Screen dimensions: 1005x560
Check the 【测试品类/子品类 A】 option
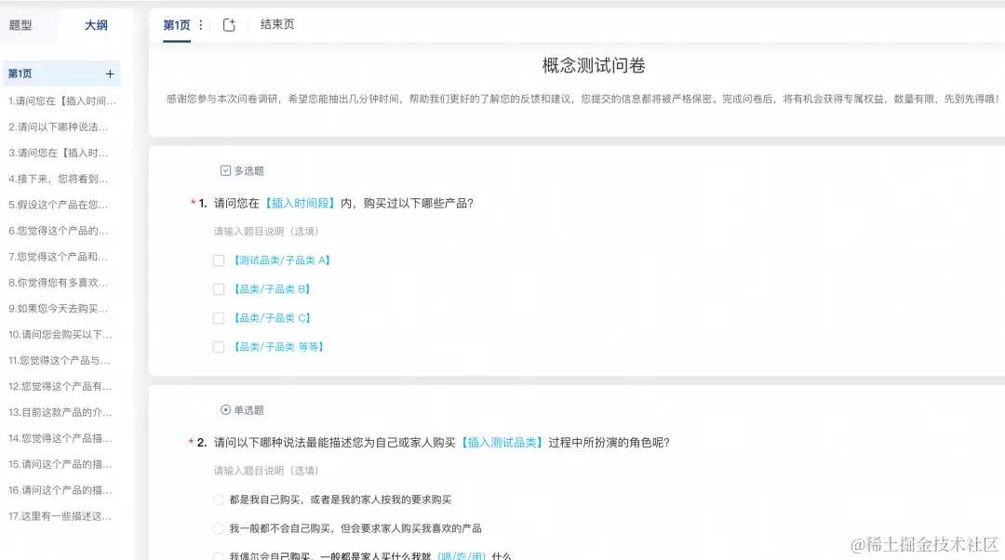pyautogui.click(x=218, y=260)
